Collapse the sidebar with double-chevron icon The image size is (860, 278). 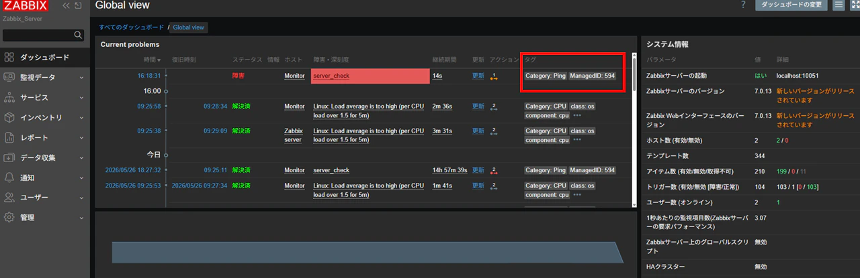tap(66, 6)
